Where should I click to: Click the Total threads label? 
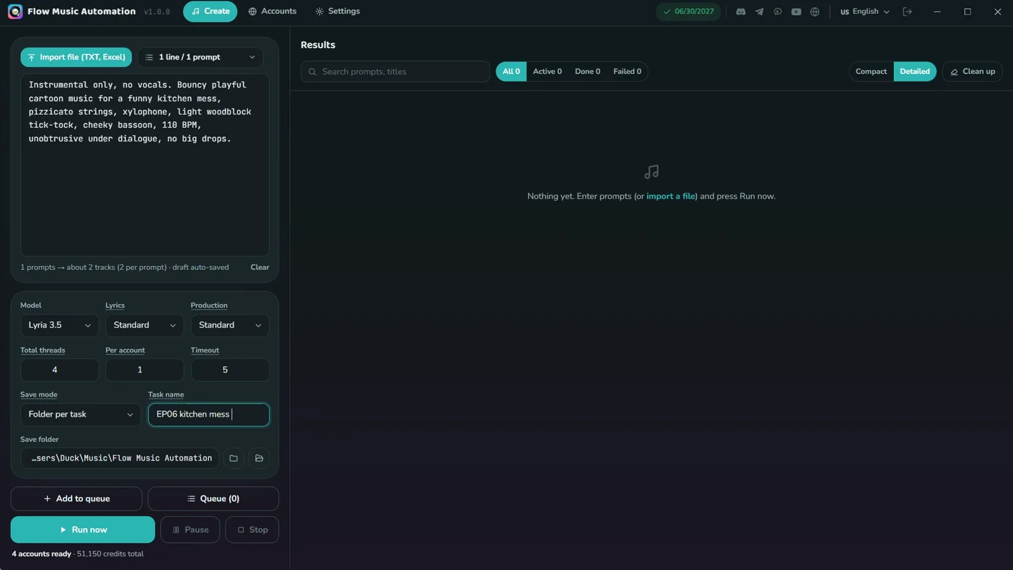[42, 350]
